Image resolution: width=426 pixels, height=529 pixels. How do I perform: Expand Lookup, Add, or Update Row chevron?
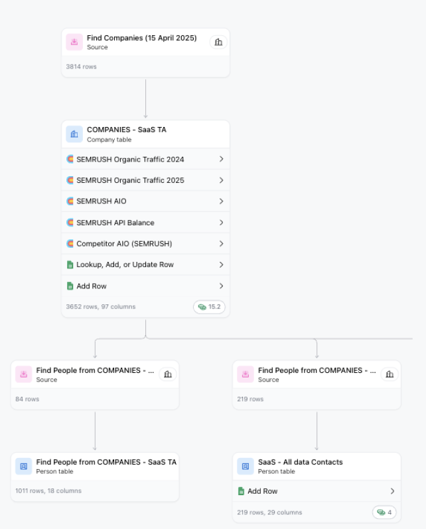[221, 265]
